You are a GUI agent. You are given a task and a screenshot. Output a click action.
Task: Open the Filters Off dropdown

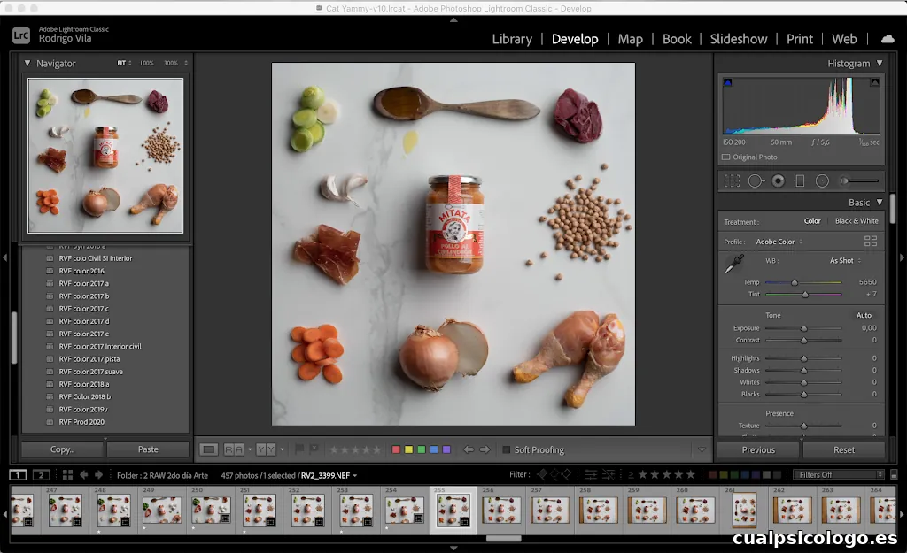837,475
